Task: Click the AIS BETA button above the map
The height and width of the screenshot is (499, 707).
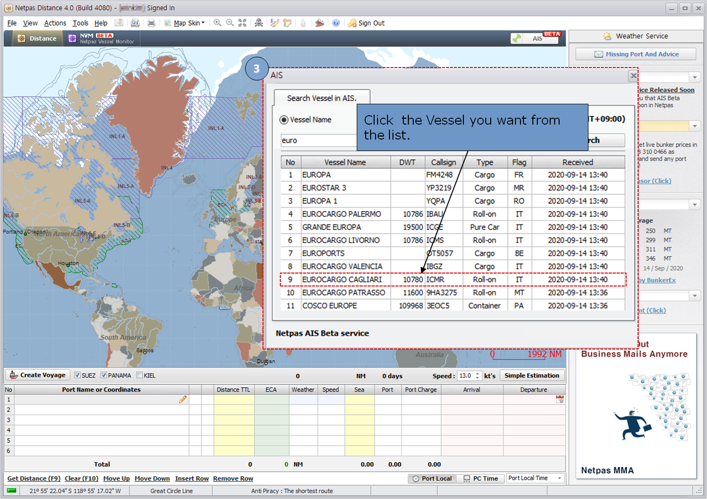Action: [x=534, y=38]
